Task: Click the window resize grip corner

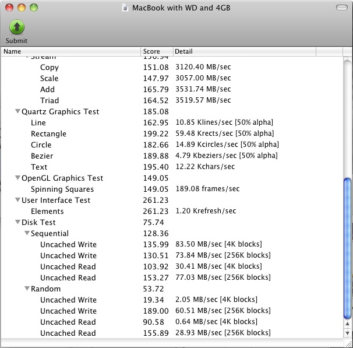Action: [x=348, y=343]
